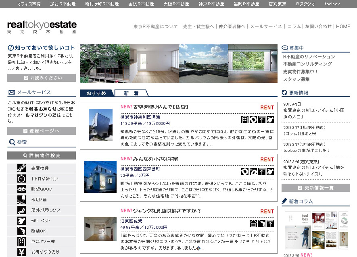The image size is (357, 257).
Task: Select the おすすめ tab
Action: point(96,93)
